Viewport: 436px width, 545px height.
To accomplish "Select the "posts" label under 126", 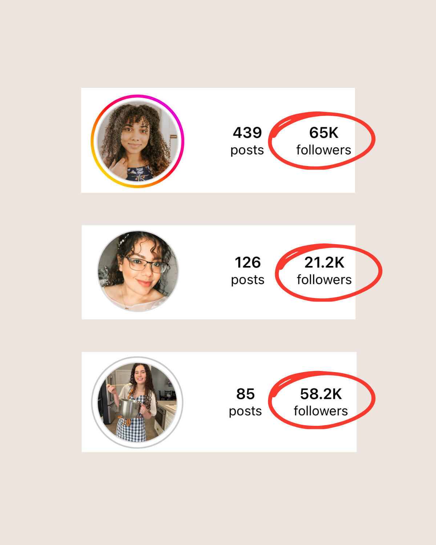I will tap(248, 280).
